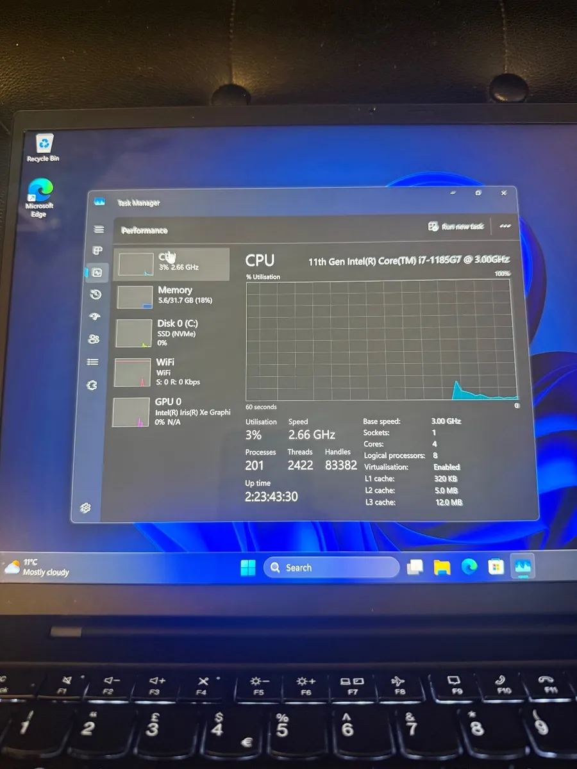Open the Windows Start button
The image size is (577, 769).
pyautogui.click(x=248, y=568)
